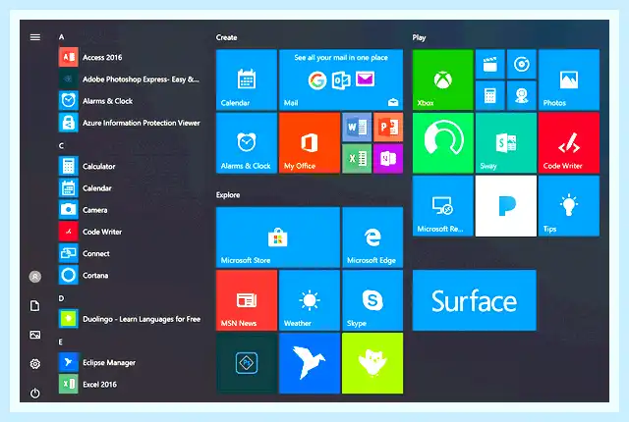Open the Sway tile
This screenshot has width=629, height=422.
(506, 143)
